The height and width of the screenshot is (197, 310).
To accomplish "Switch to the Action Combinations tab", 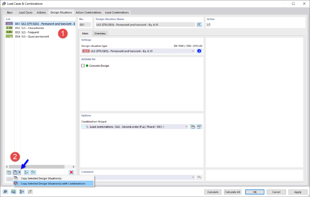I will (89, 12).
